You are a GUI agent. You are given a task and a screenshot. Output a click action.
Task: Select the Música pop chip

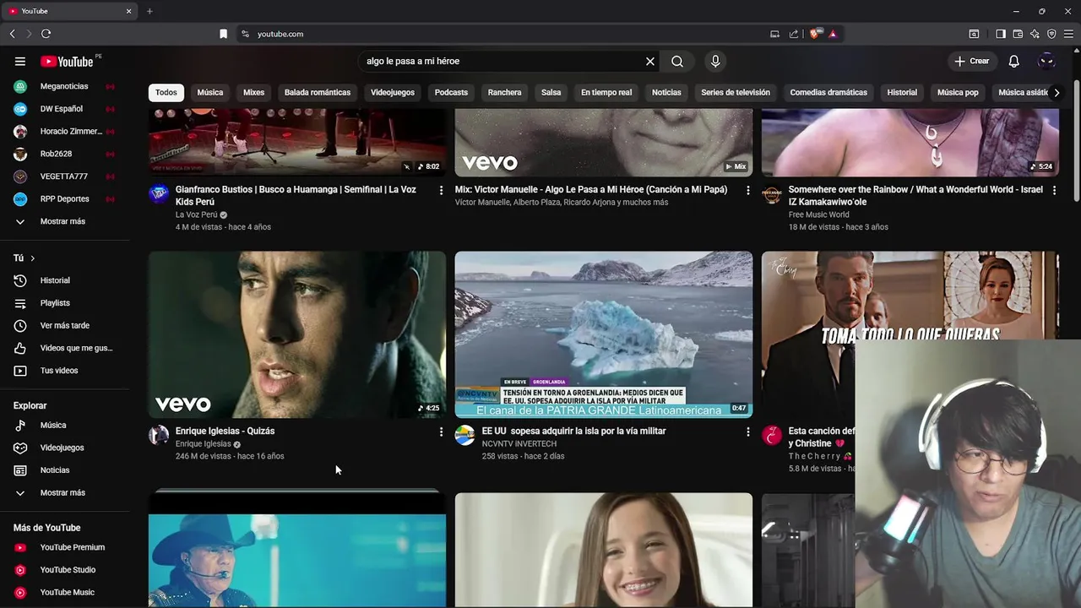tap(958, 92)
